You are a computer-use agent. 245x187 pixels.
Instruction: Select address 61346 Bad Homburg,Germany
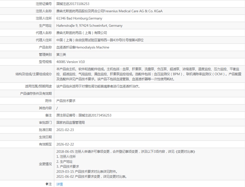point(79,18)
